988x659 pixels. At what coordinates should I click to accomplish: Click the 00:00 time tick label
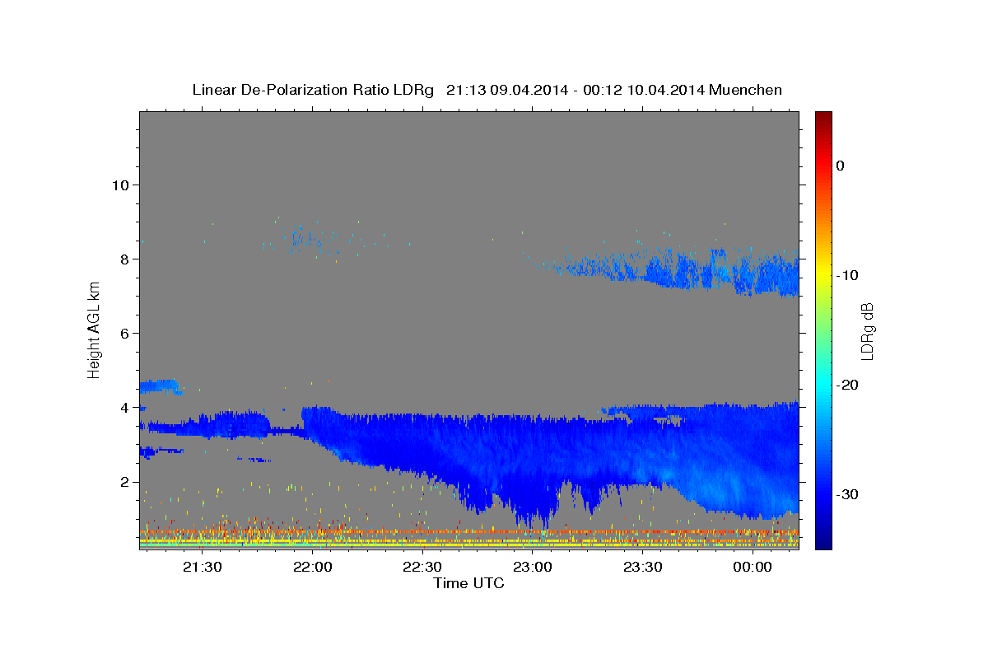tap(753, 567)
